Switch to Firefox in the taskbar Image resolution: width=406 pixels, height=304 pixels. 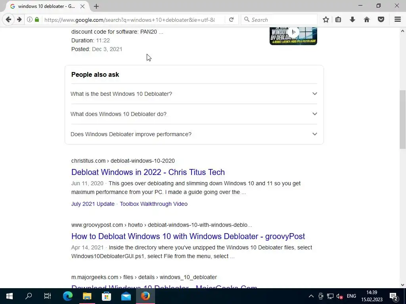point(146,296)
